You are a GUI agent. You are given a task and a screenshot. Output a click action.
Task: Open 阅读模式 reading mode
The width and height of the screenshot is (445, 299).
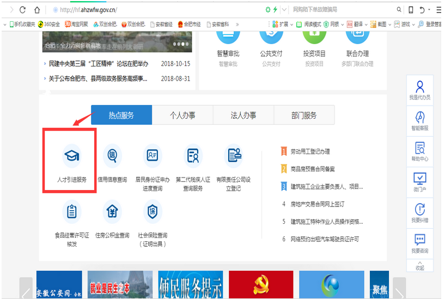pos(309,25)
